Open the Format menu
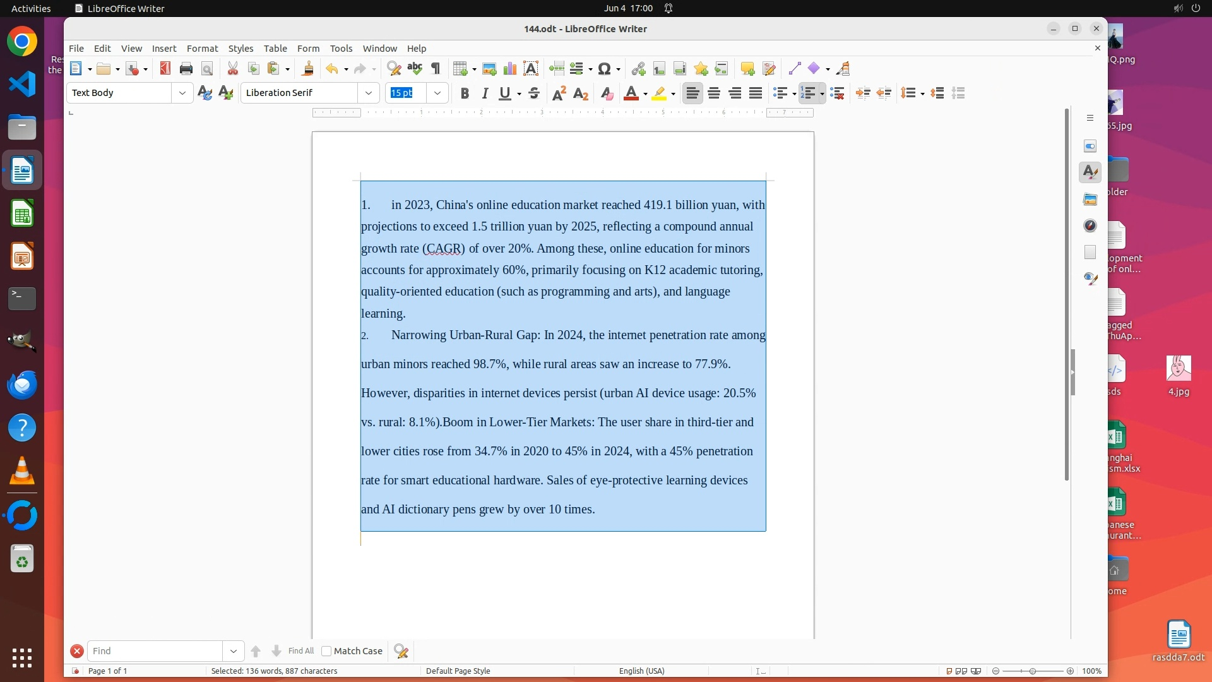Screen dimensions: 1212x682 point(202,49)
